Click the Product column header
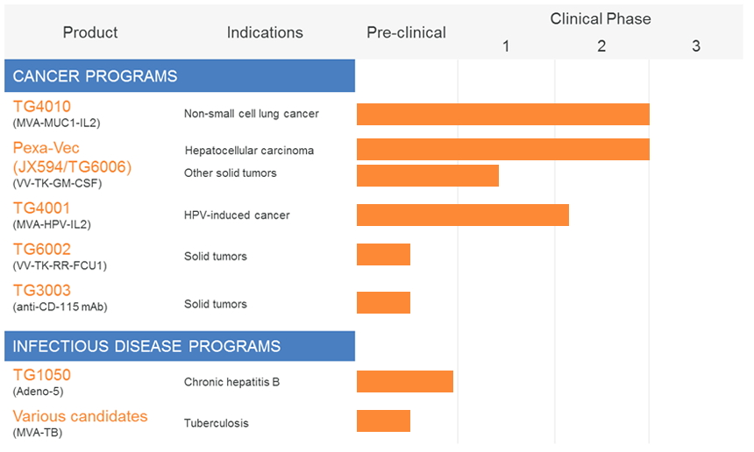 (x=90, y=33)
